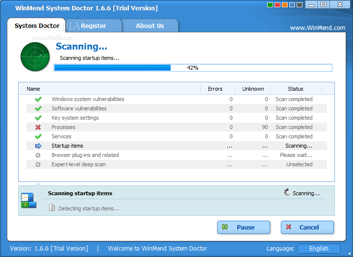Click the green radar scanning icon
353x257 pixels.
(x=35, y=56)
